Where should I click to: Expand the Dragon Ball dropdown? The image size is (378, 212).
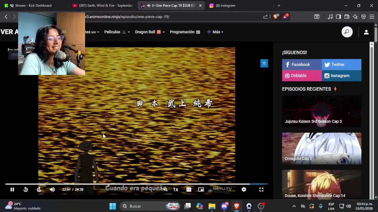pyautogui.click(x=150, y=32)
